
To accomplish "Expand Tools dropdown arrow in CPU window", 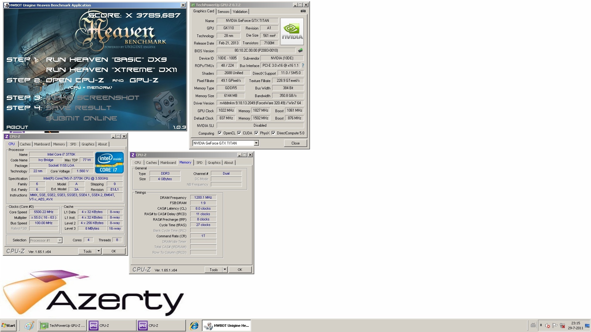I will point(98,251).
